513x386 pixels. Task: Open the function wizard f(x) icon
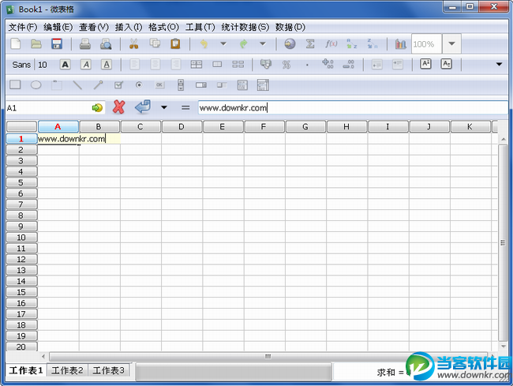coord(331,43)
